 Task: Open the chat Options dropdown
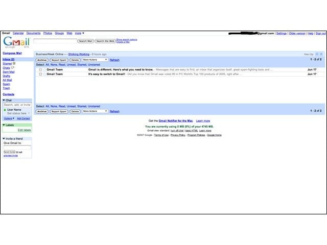coord(9,118)
